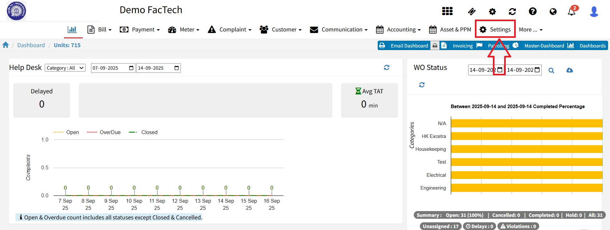Click the WO Status search icon
Viewport: 610px width, 230px height.
pos(551,71)
